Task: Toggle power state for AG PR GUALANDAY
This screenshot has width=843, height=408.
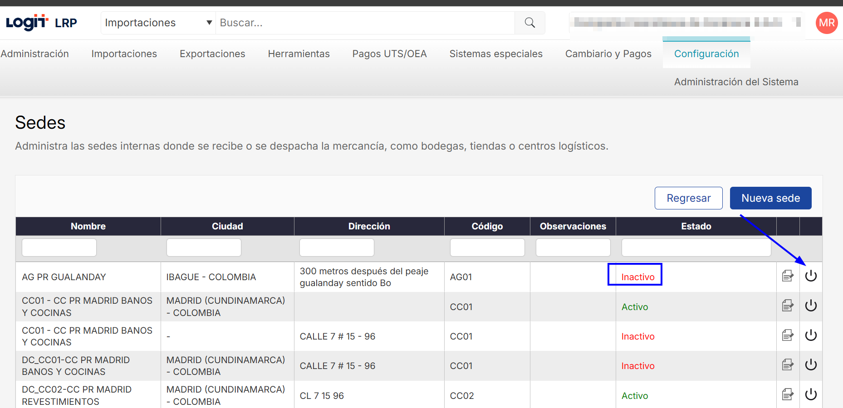Action: (811, 276)
